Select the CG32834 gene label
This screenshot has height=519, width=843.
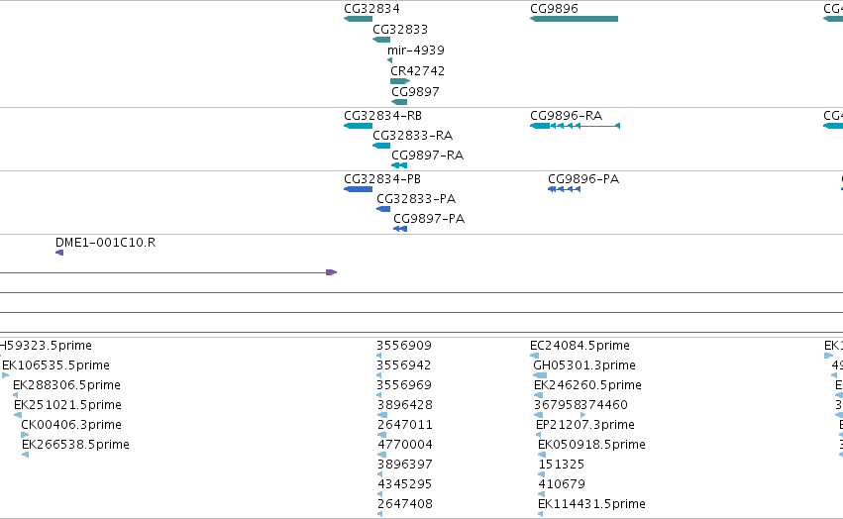click(371, 9)
